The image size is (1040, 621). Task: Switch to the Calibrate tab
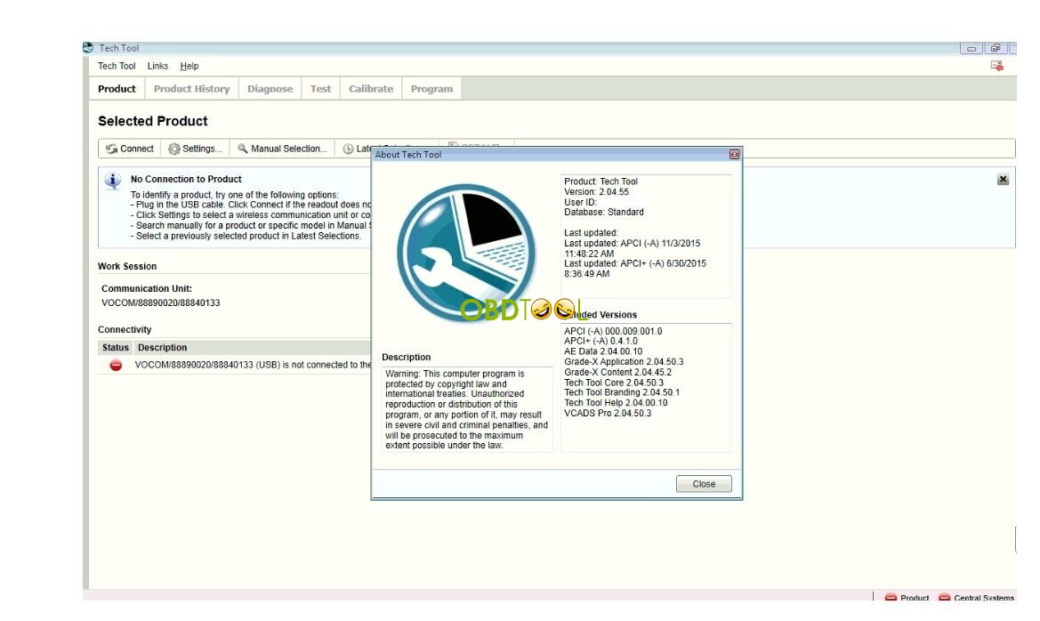(370, 88)
